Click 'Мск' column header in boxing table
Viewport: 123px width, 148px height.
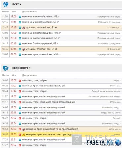point(14,12)
